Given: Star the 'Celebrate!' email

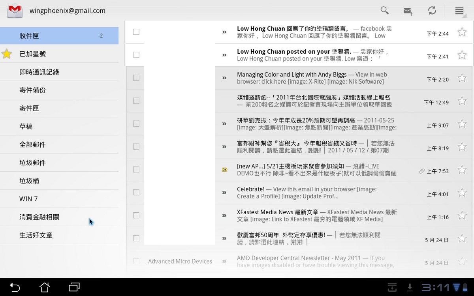Looking at the screenshot, I should pyautogui.click(x=462, y=192).
